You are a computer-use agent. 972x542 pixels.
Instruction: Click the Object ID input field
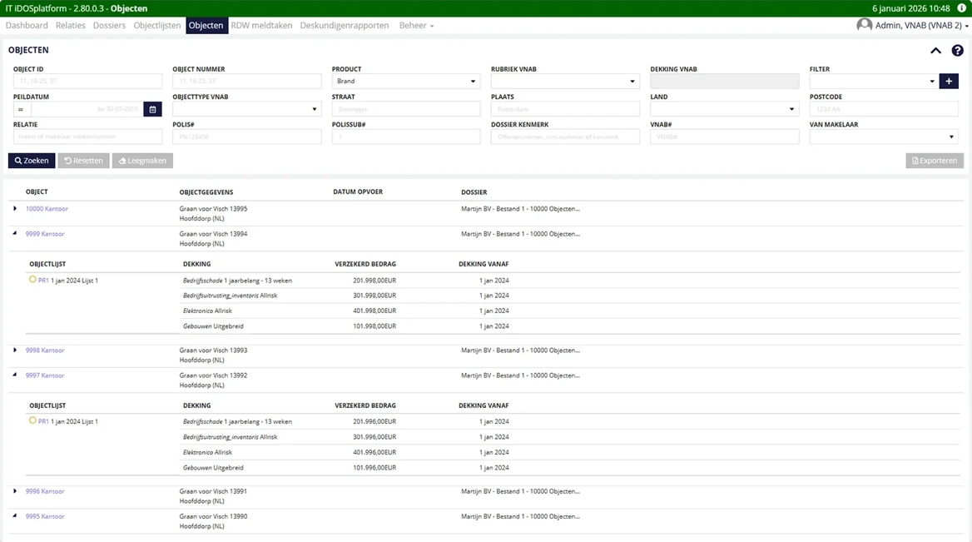pyautogui.click(x=87, y=82)
